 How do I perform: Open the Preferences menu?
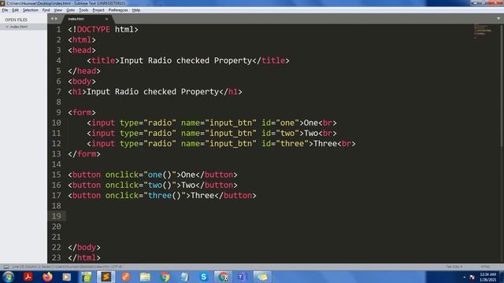(x=118, y=10)
